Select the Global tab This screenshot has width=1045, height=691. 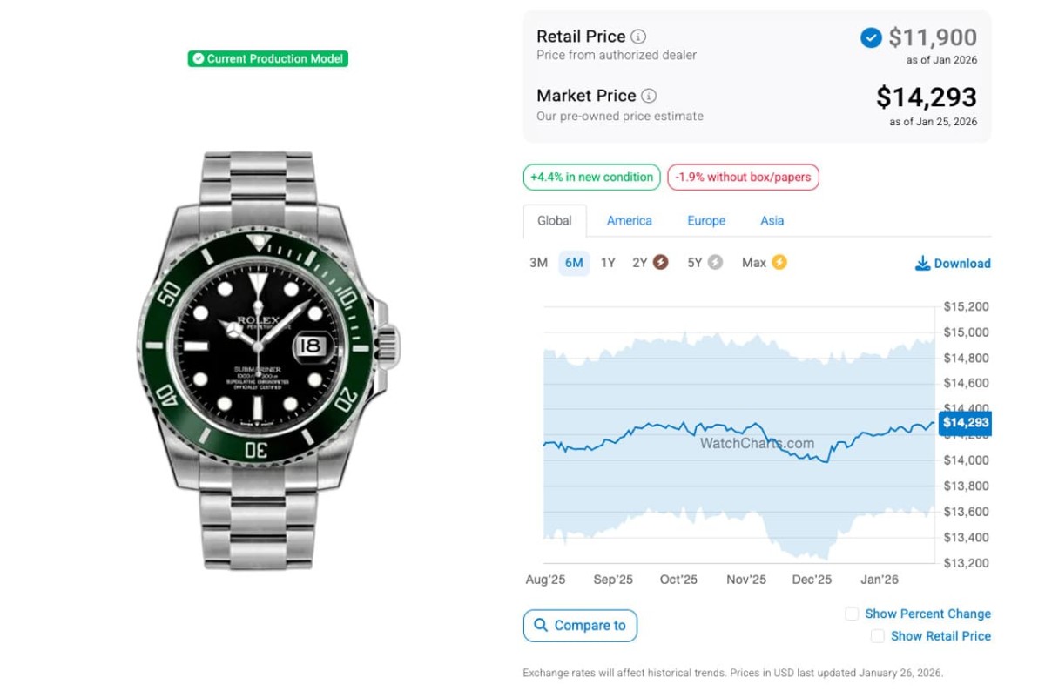click(x=555, y=220)
